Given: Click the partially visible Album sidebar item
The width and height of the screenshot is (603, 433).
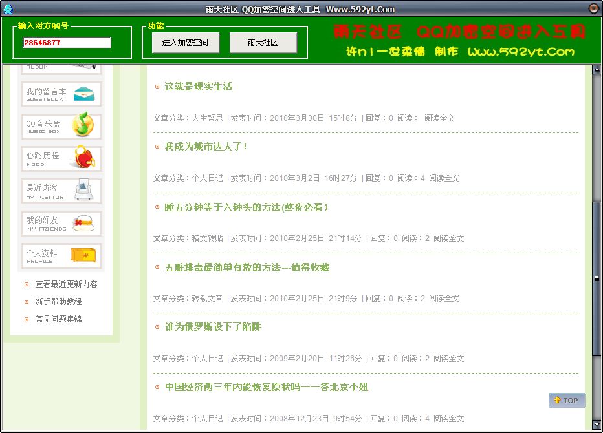Looking at the screenshot, I should click(61, 69).
